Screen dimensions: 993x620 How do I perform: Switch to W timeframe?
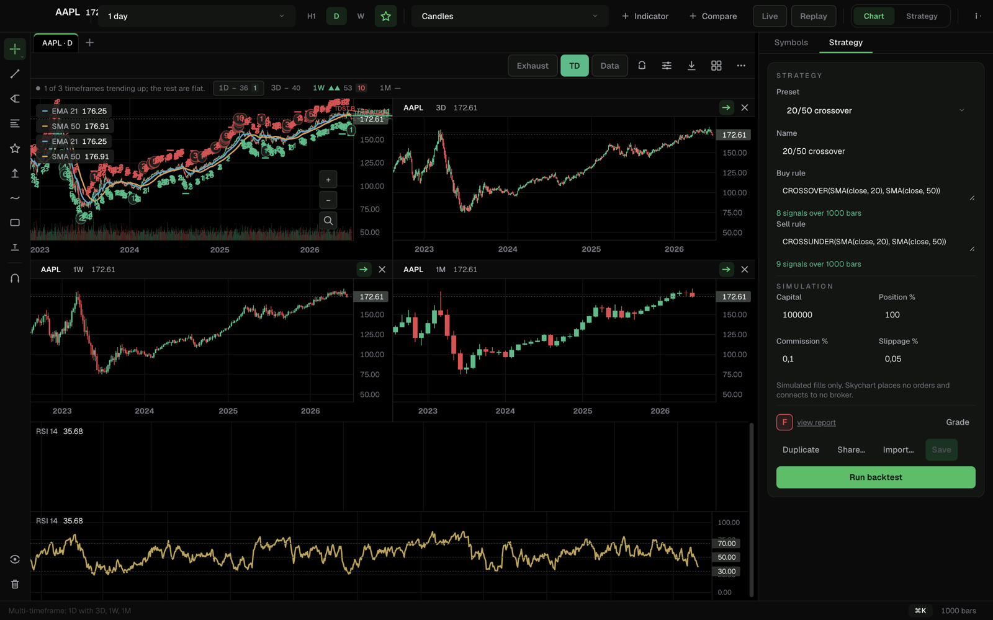click(361, 16)
